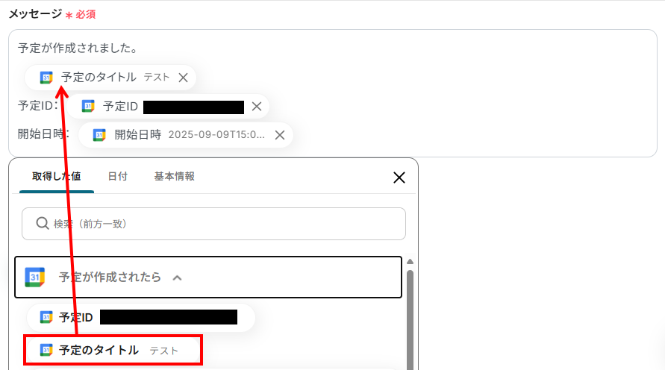
Task: Click the magnifier icon in the search box
Action: coord(43,223)
